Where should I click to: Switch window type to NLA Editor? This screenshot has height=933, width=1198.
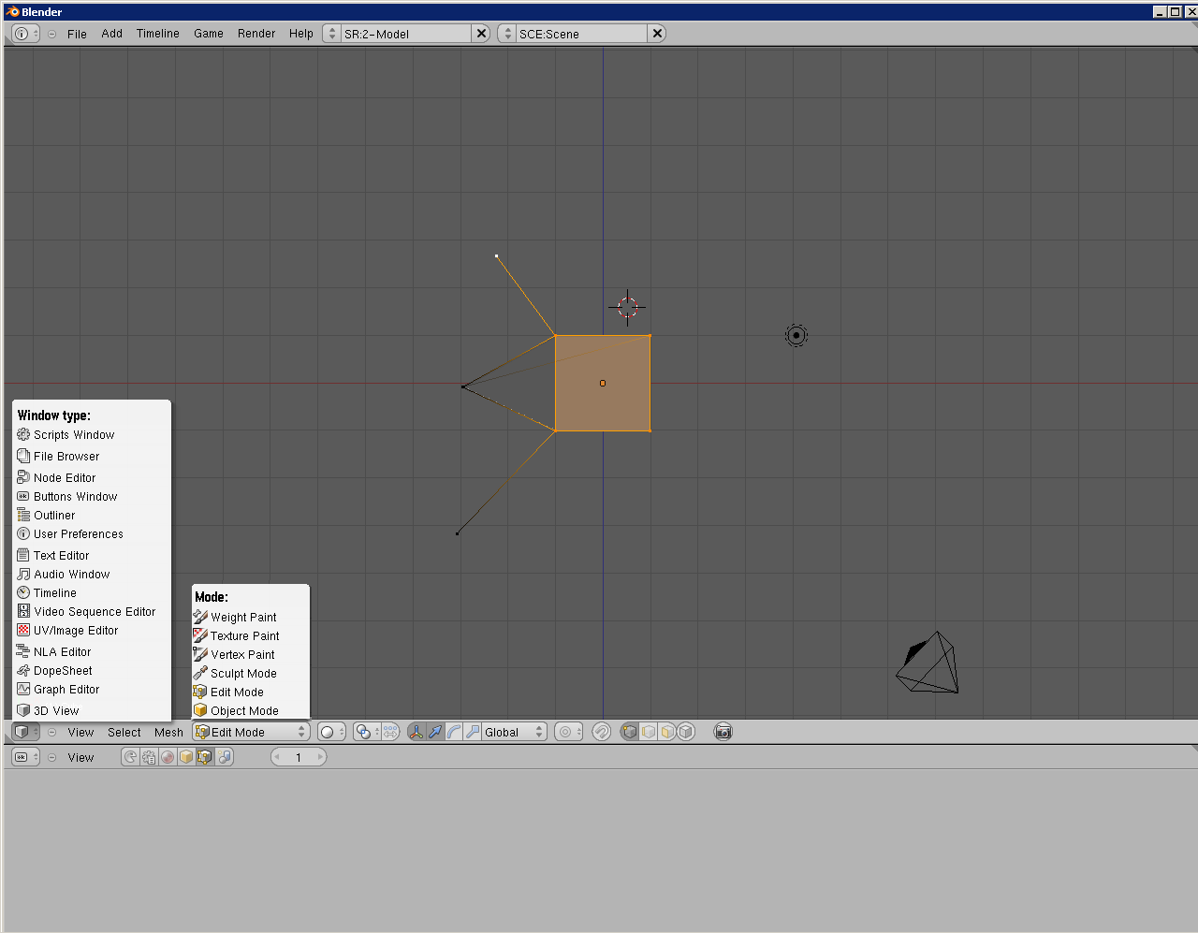click(x=92, y=652)
